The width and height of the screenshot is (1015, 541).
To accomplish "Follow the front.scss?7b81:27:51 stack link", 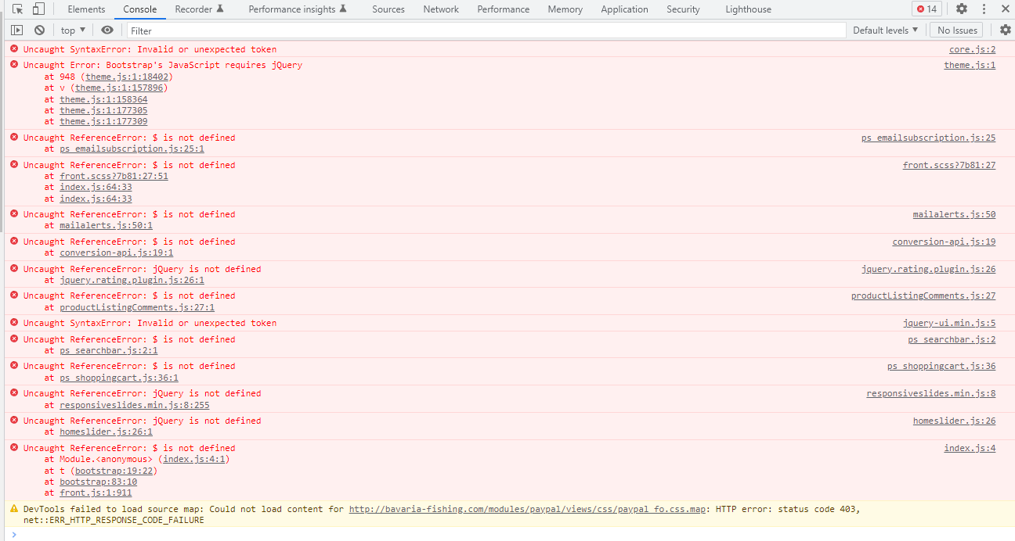I will pos(114,176).
